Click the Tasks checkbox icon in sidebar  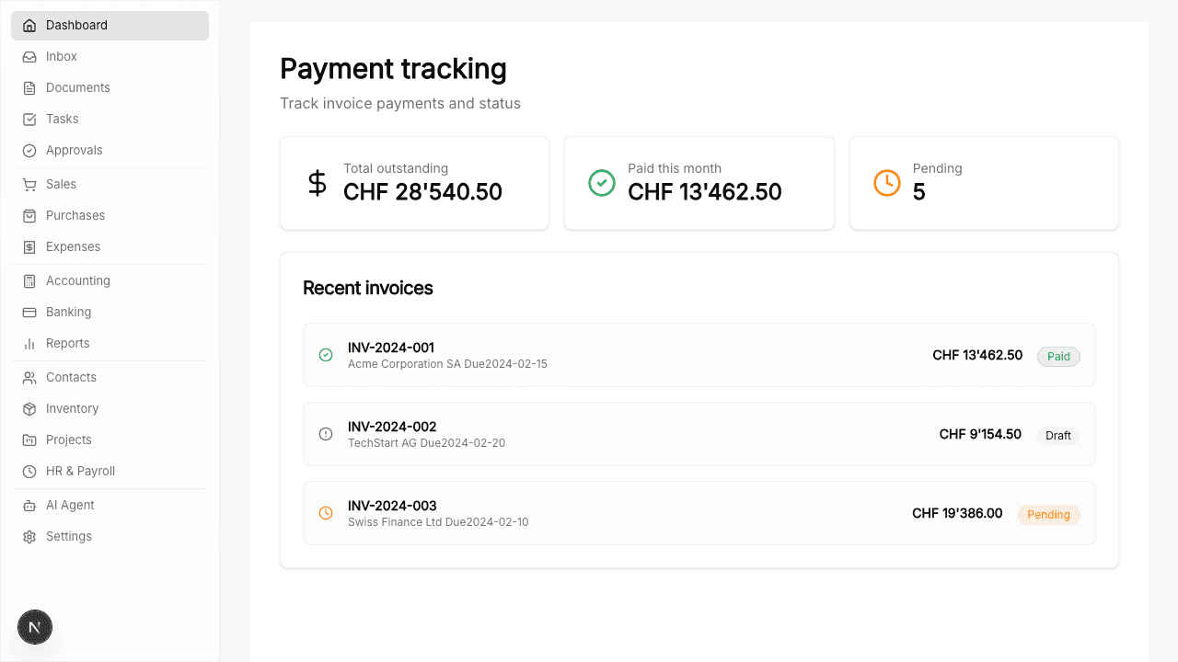coord(29,120)
